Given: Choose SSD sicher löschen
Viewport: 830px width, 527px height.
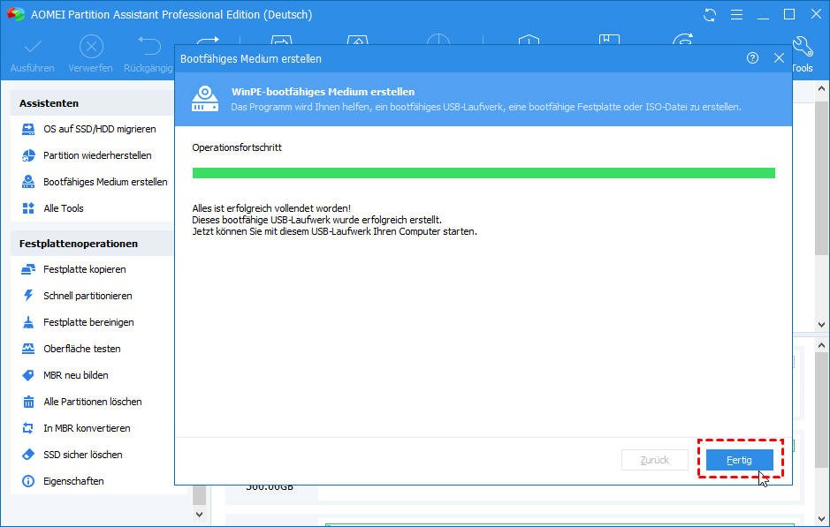Looking at the screenshot, I should pyautogui.click(x=83, y=455).
